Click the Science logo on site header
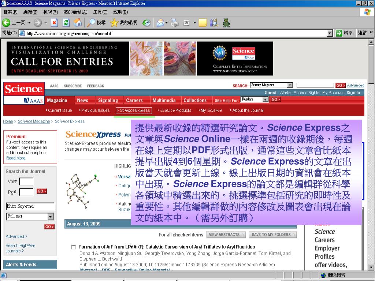Viewport: 375px width, 281px height. click(x=24, y=89)
